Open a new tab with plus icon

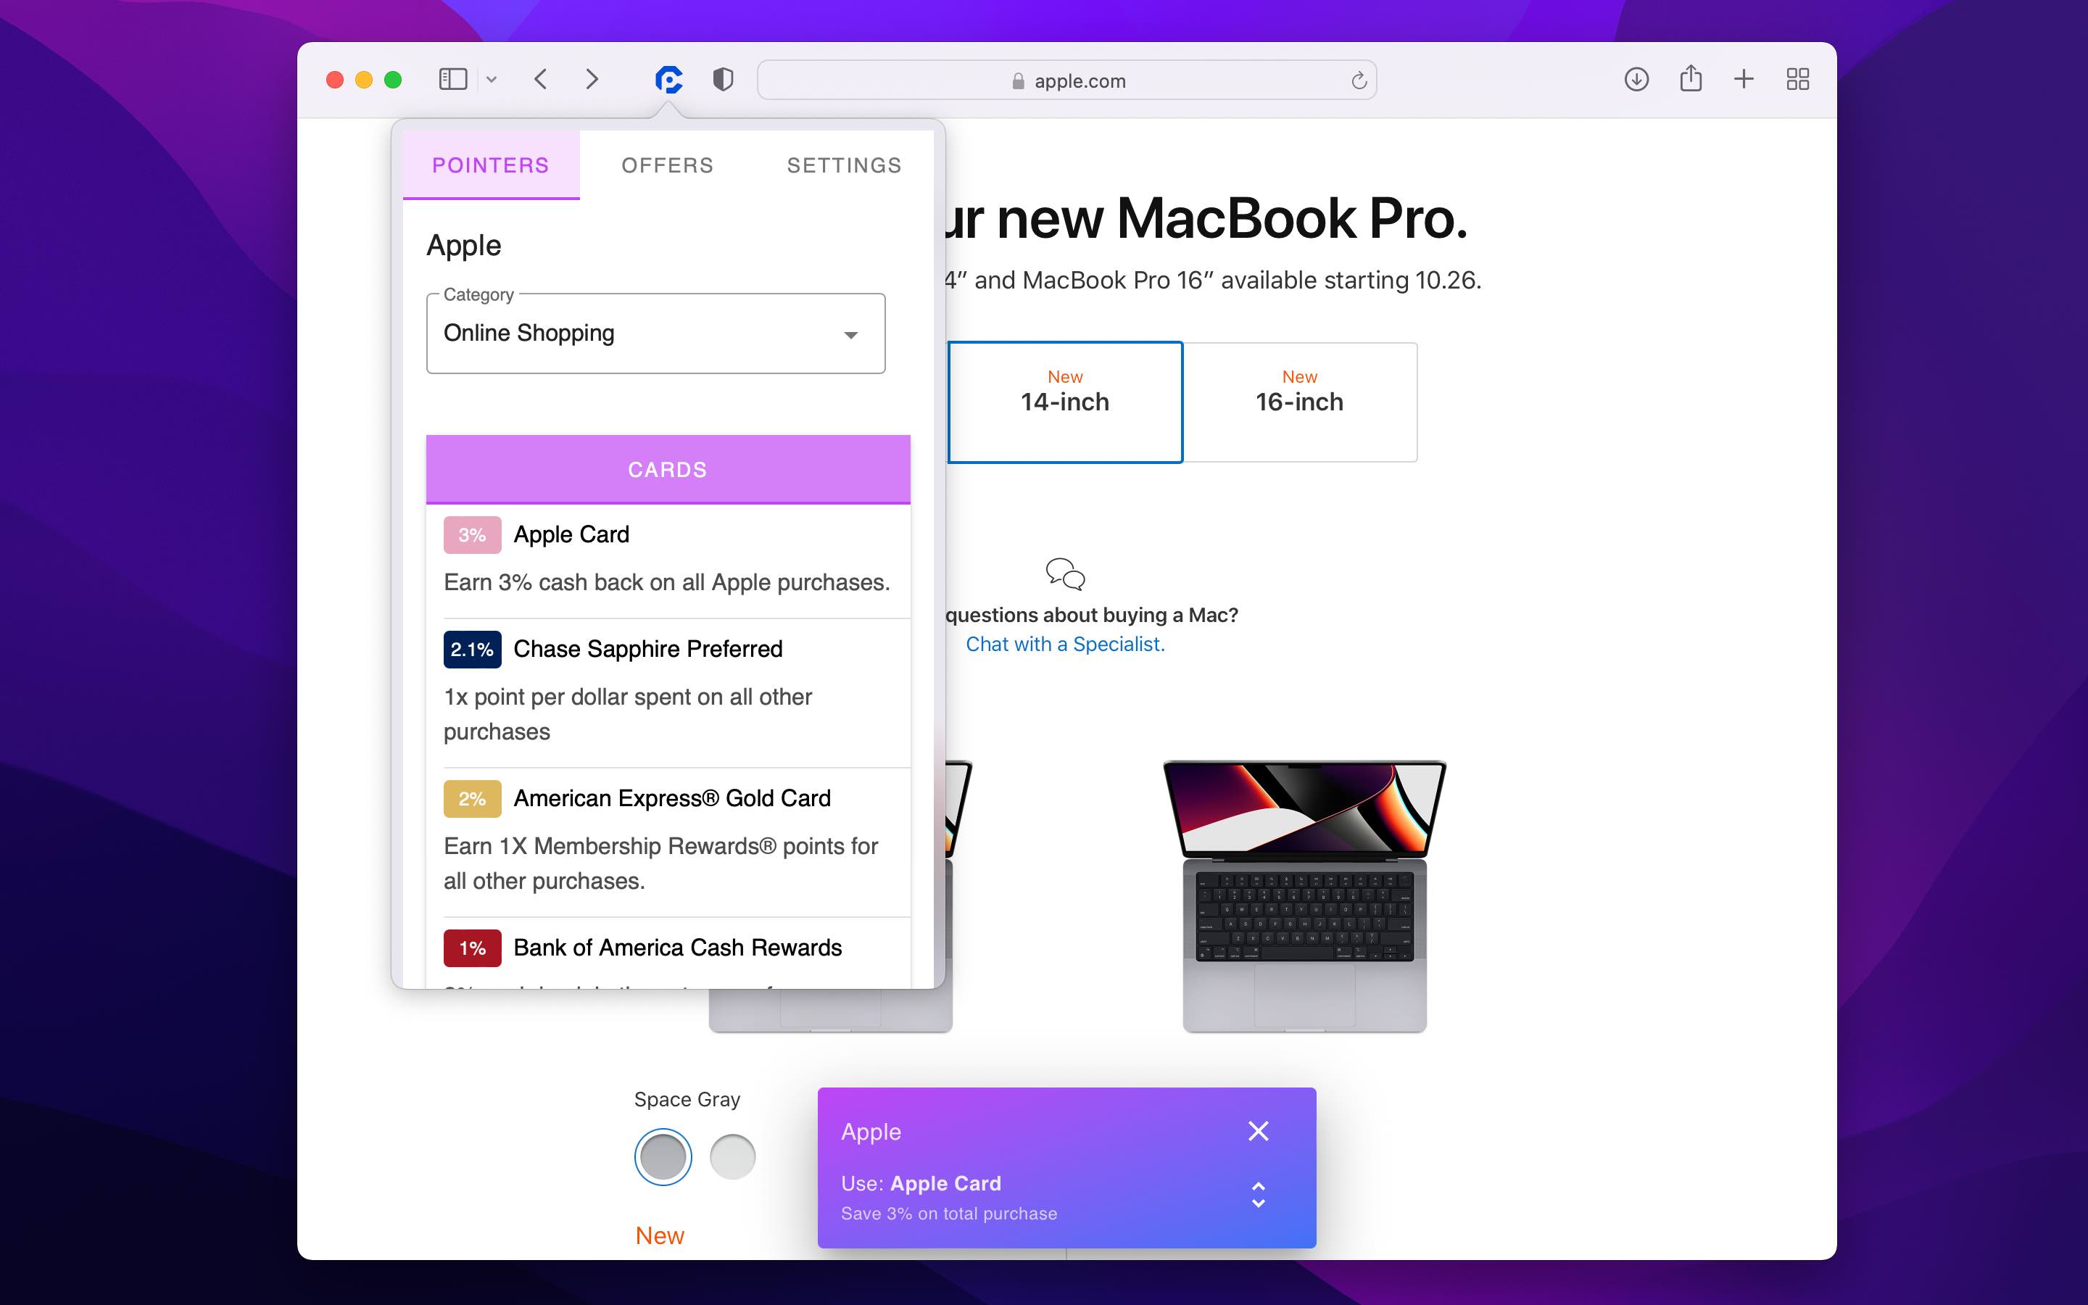(1744, 80)
